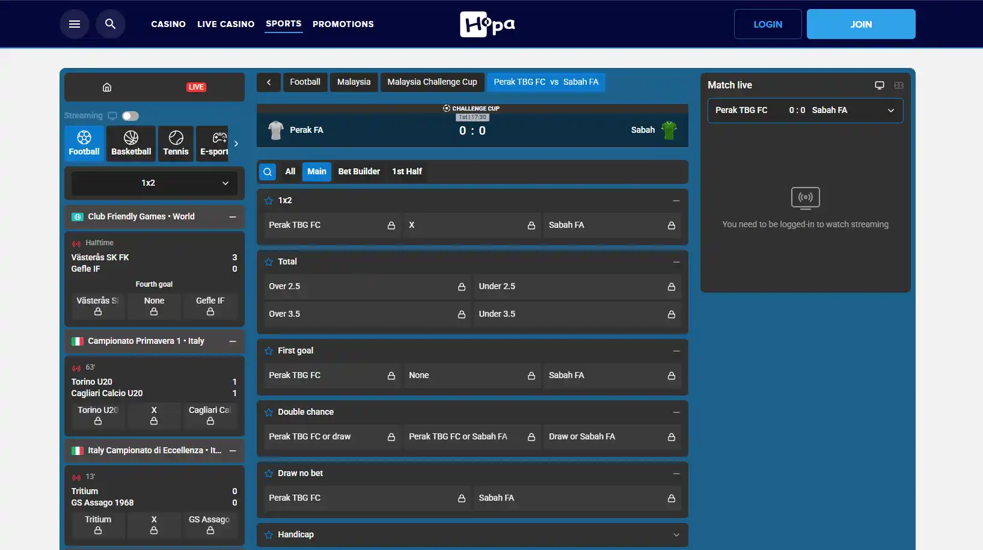Pick None in First goal market
983x550 pixels.
(472, 376)
